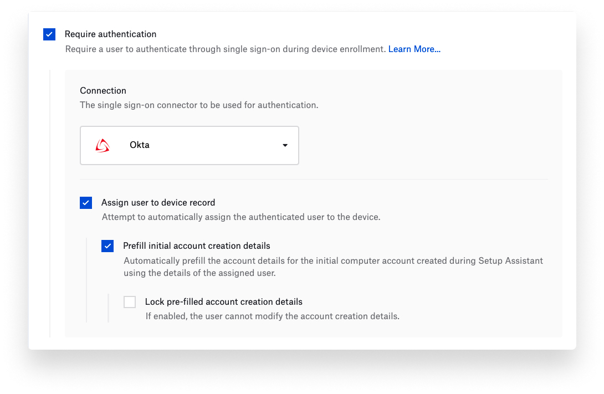This screenshot has width=604, height=394.
Task: Click the Assign user description about automatic assignment
Action: 241,217
